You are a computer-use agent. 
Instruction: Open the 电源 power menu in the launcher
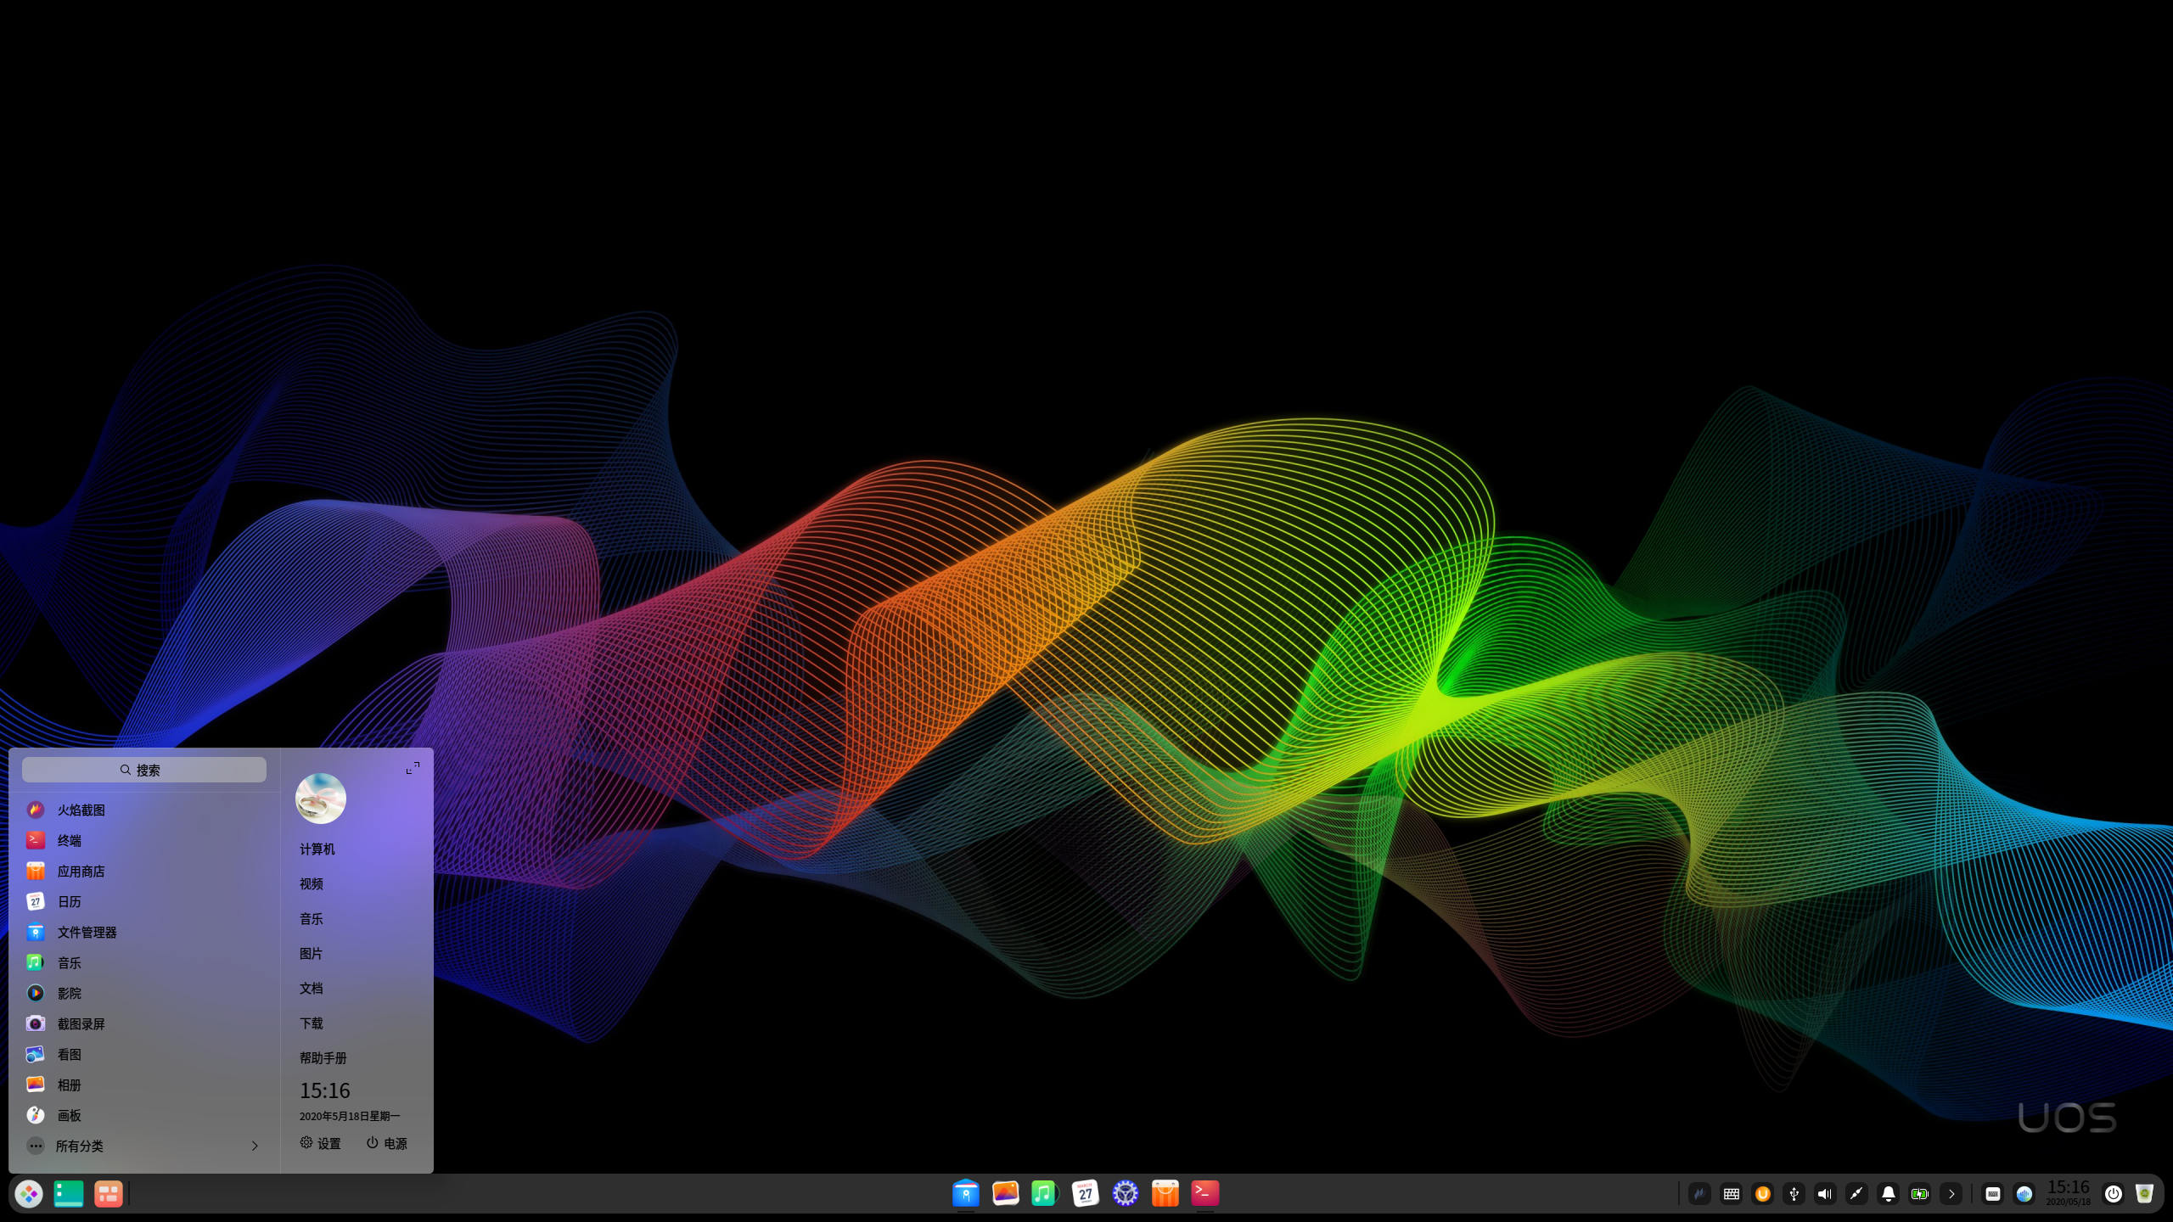pos(386,1143)
